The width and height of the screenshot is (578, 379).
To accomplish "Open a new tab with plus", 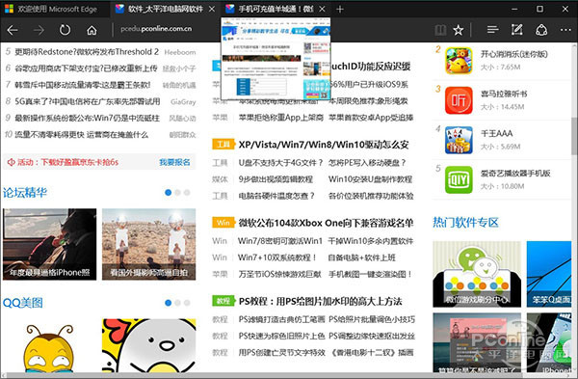I will coord(340,10).
